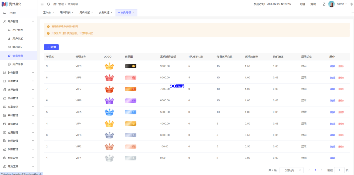
Task: Close the 工作台 tab
Action: pyautogui.click(x=53, y=13)
